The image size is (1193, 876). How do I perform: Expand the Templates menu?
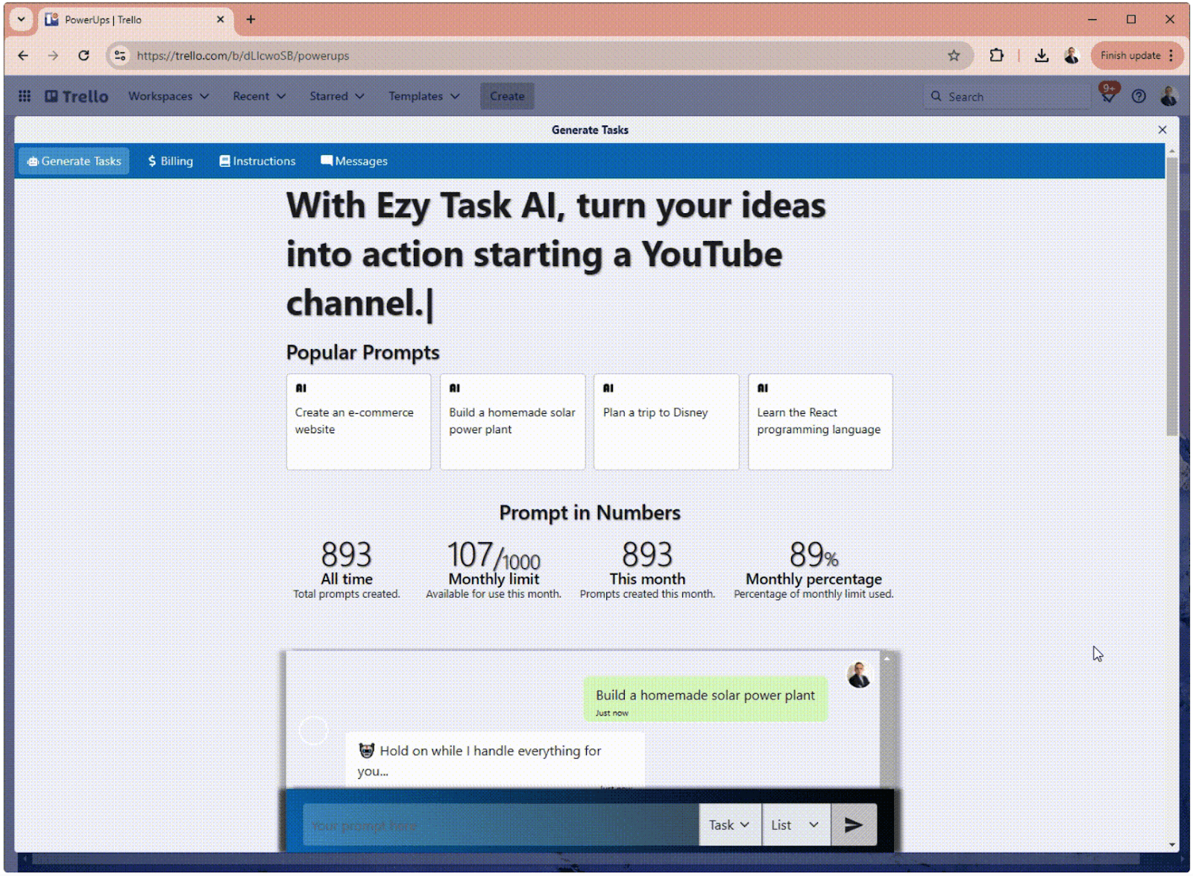[x=424, y=96]
